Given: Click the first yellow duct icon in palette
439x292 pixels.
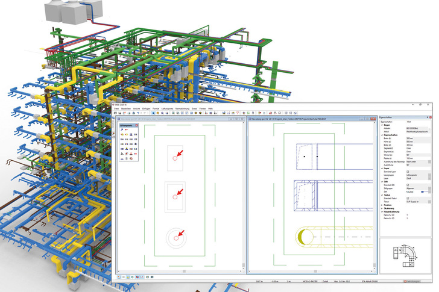Looking at the screenshot, I should point(122,135).
